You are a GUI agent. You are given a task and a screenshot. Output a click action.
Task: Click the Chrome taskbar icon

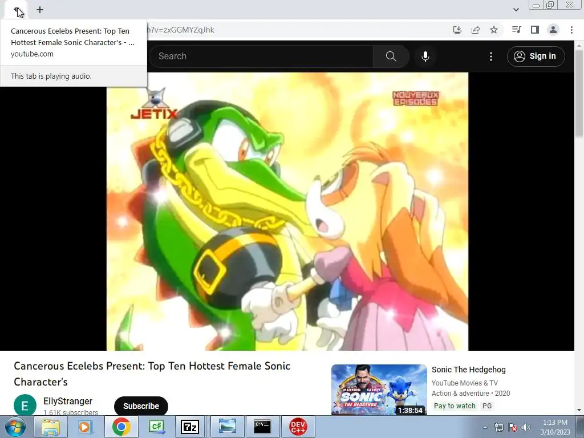click(x=121, y=427)
